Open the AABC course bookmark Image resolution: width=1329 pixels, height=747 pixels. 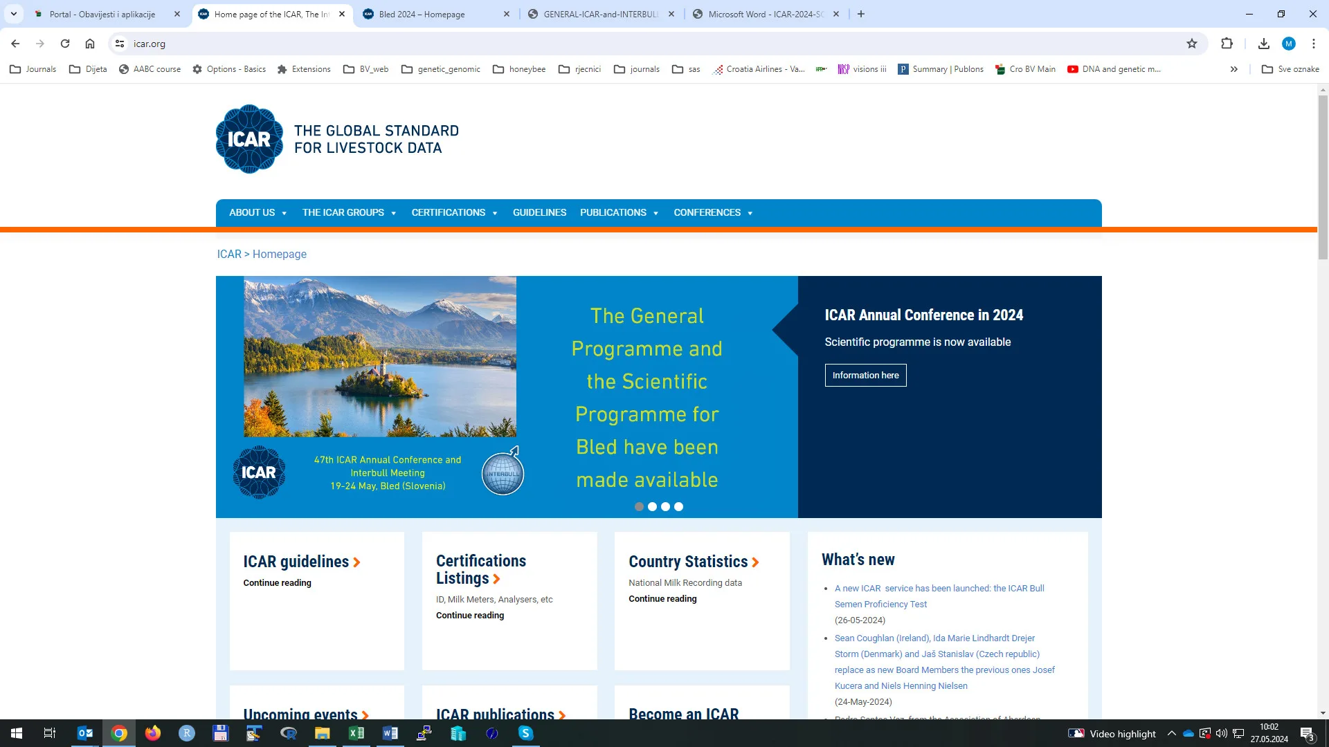pyautogui.click(x=150, y=69)
